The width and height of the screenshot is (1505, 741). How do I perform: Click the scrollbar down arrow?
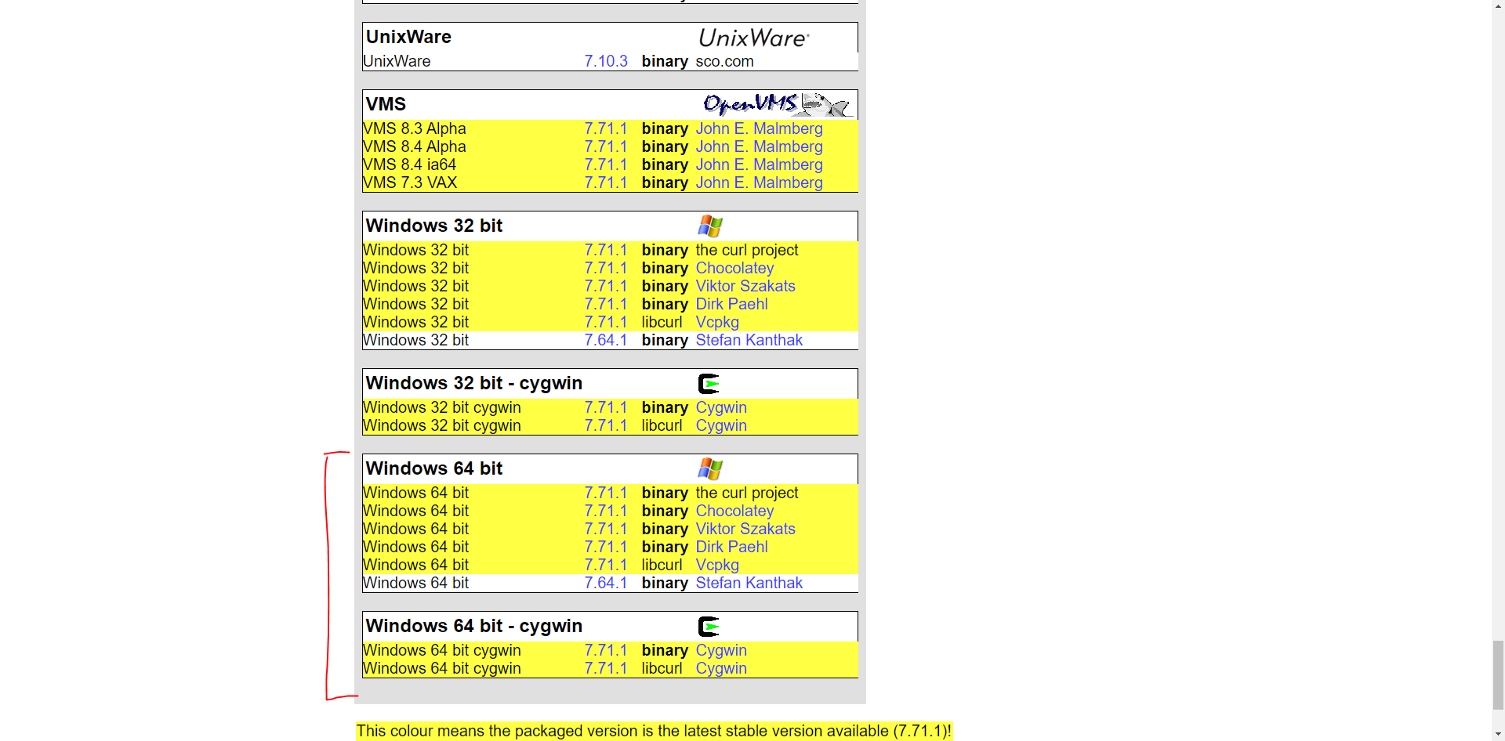(1498, 735)
